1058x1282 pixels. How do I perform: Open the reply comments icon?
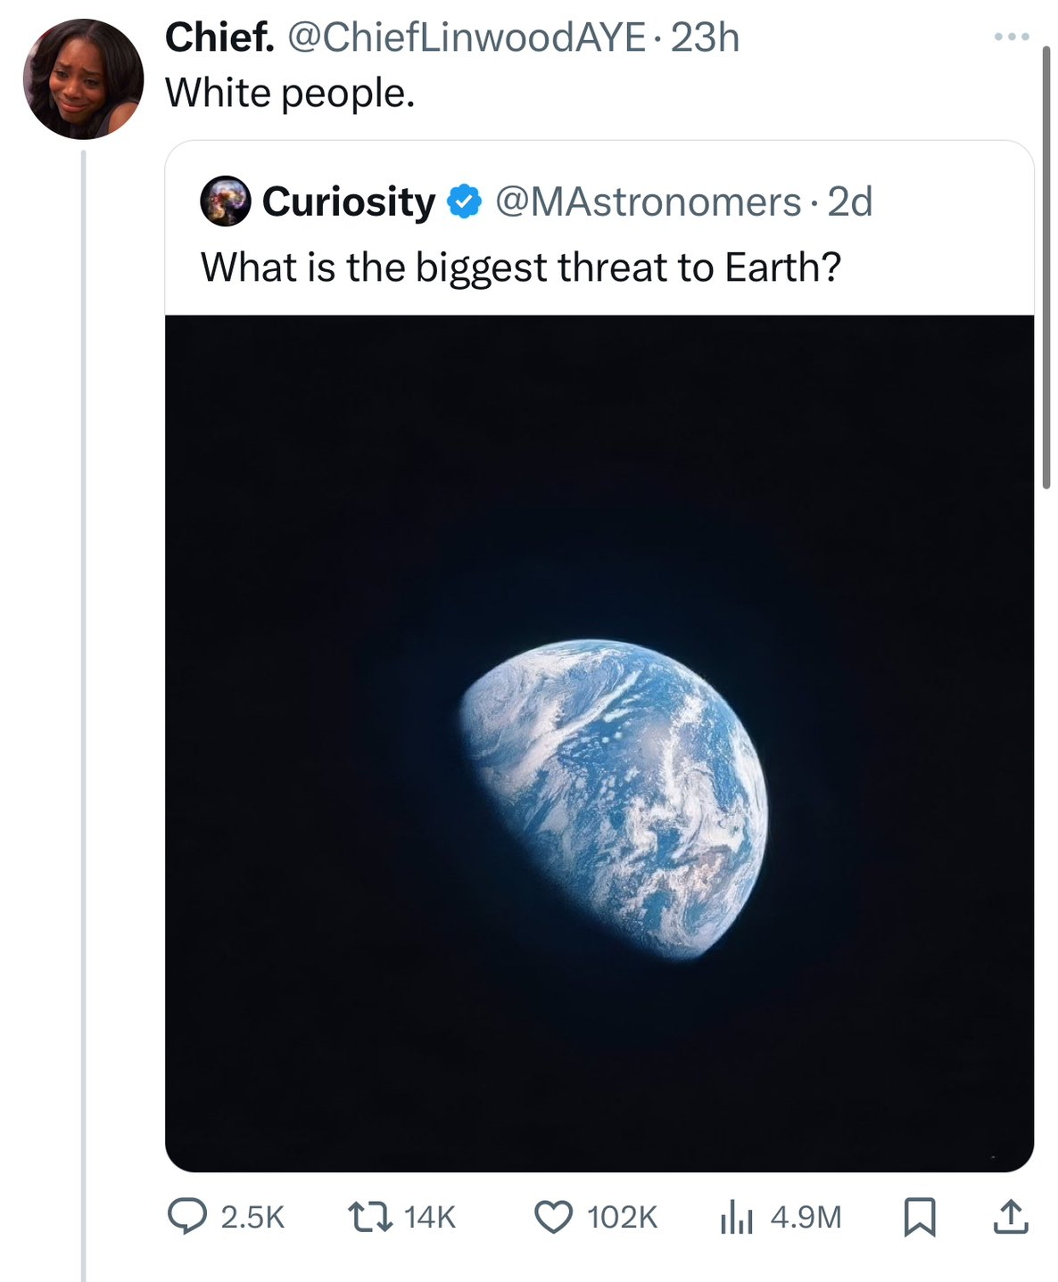[x=187, y=1217]
